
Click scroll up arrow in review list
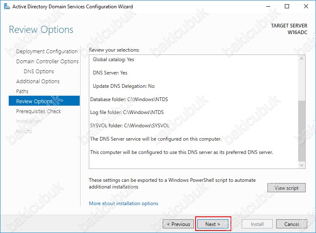302,59
